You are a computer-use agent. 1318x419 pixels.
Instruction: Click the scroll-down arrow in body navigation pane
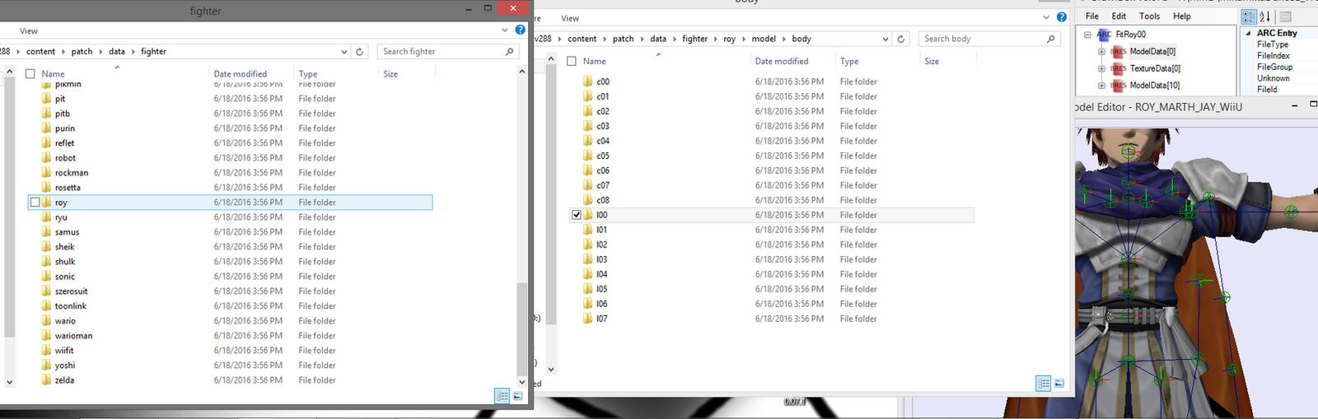(551, 370)
